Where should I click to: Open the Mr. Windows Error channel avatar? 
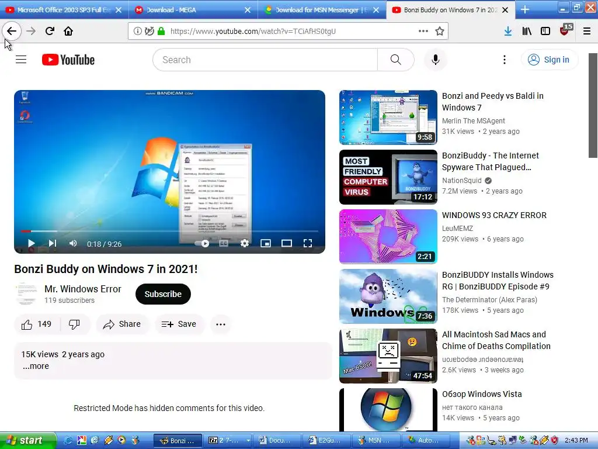[26, 294]
